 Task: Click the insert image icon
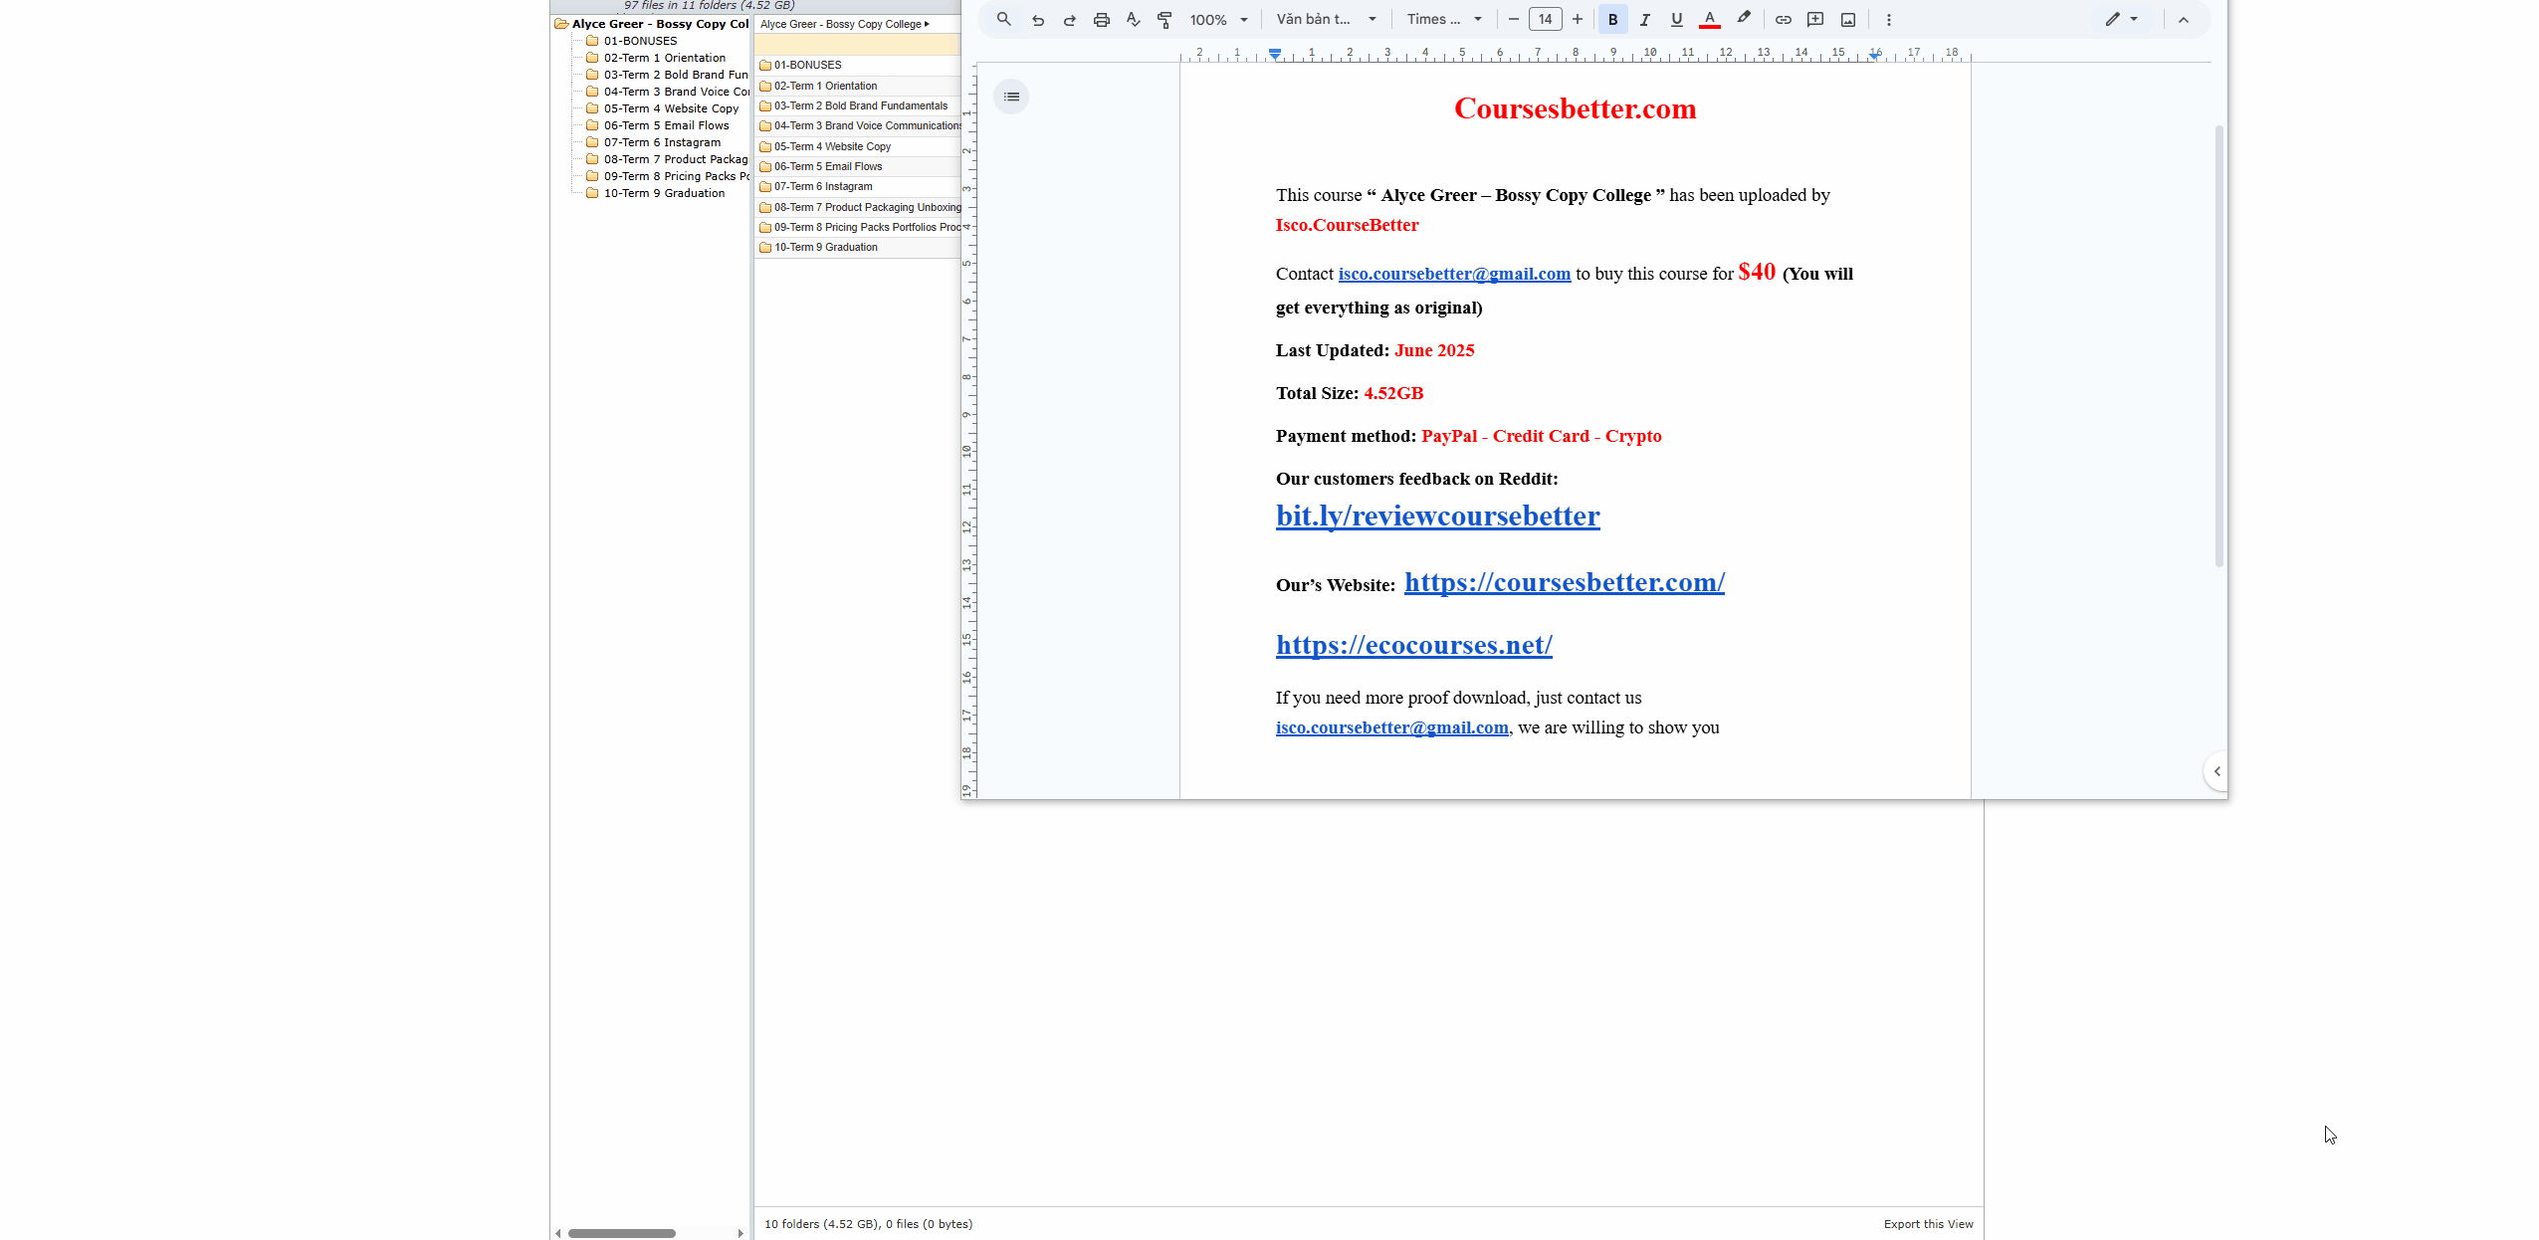(x=1848, y=20)
